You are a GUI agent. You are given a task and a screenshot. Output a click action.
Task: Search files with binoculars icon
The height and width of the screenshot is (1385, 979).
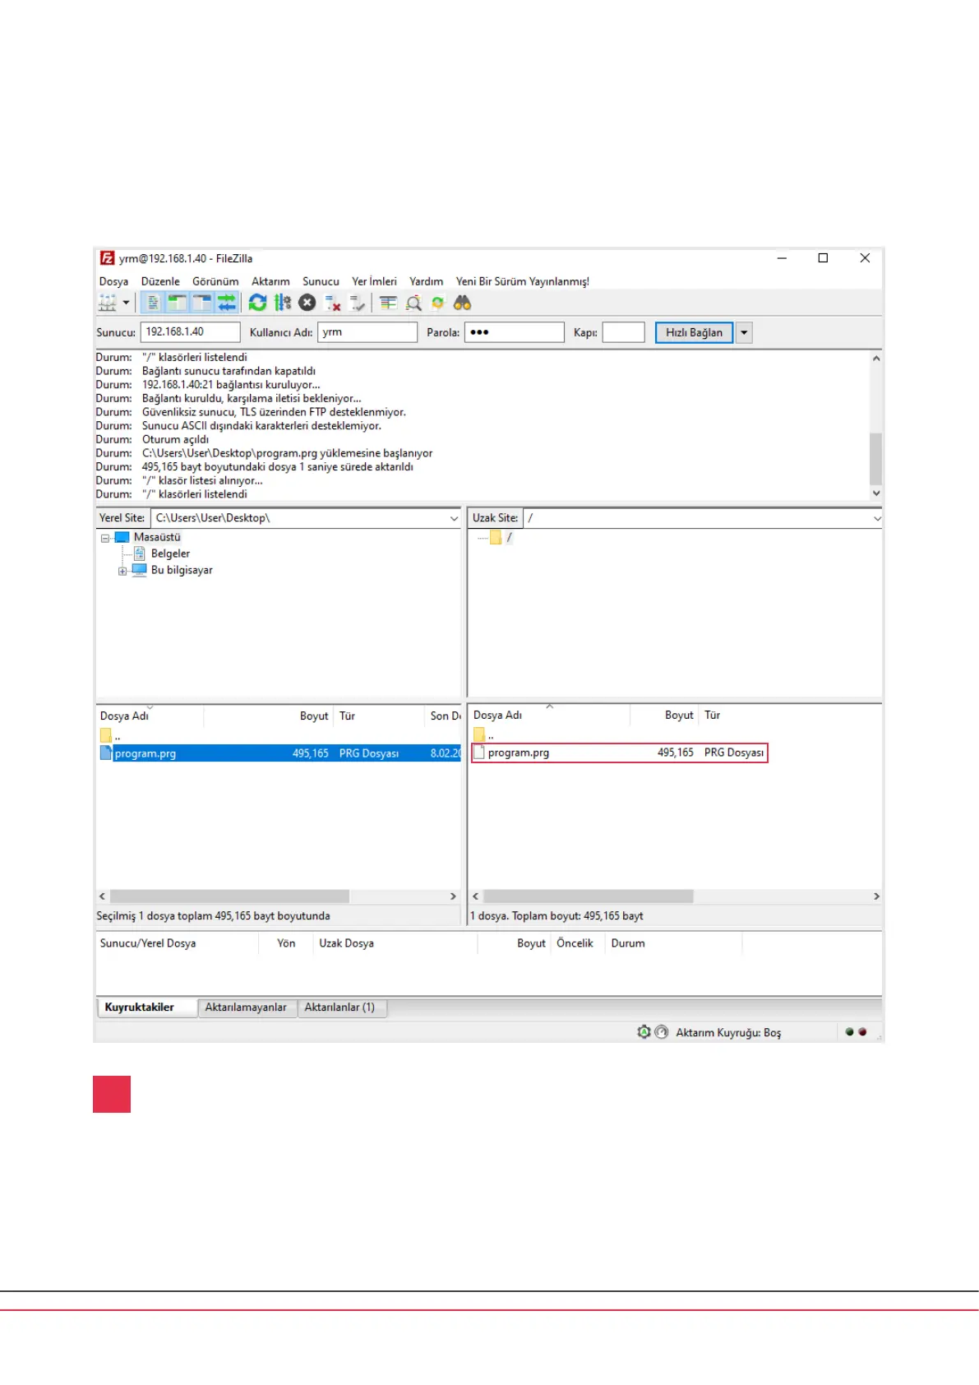tap(463, 303)
